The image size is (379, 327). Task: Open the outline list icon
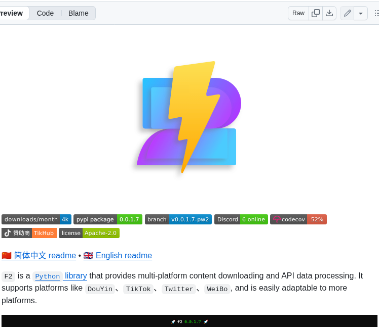(x=376, y=13)
